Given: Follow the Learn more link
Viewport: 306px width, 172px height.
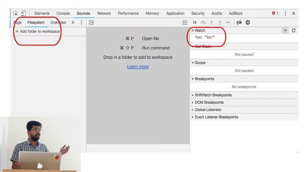Looking at the screenshot, I should pyautogui.click(x=138, y=67).
